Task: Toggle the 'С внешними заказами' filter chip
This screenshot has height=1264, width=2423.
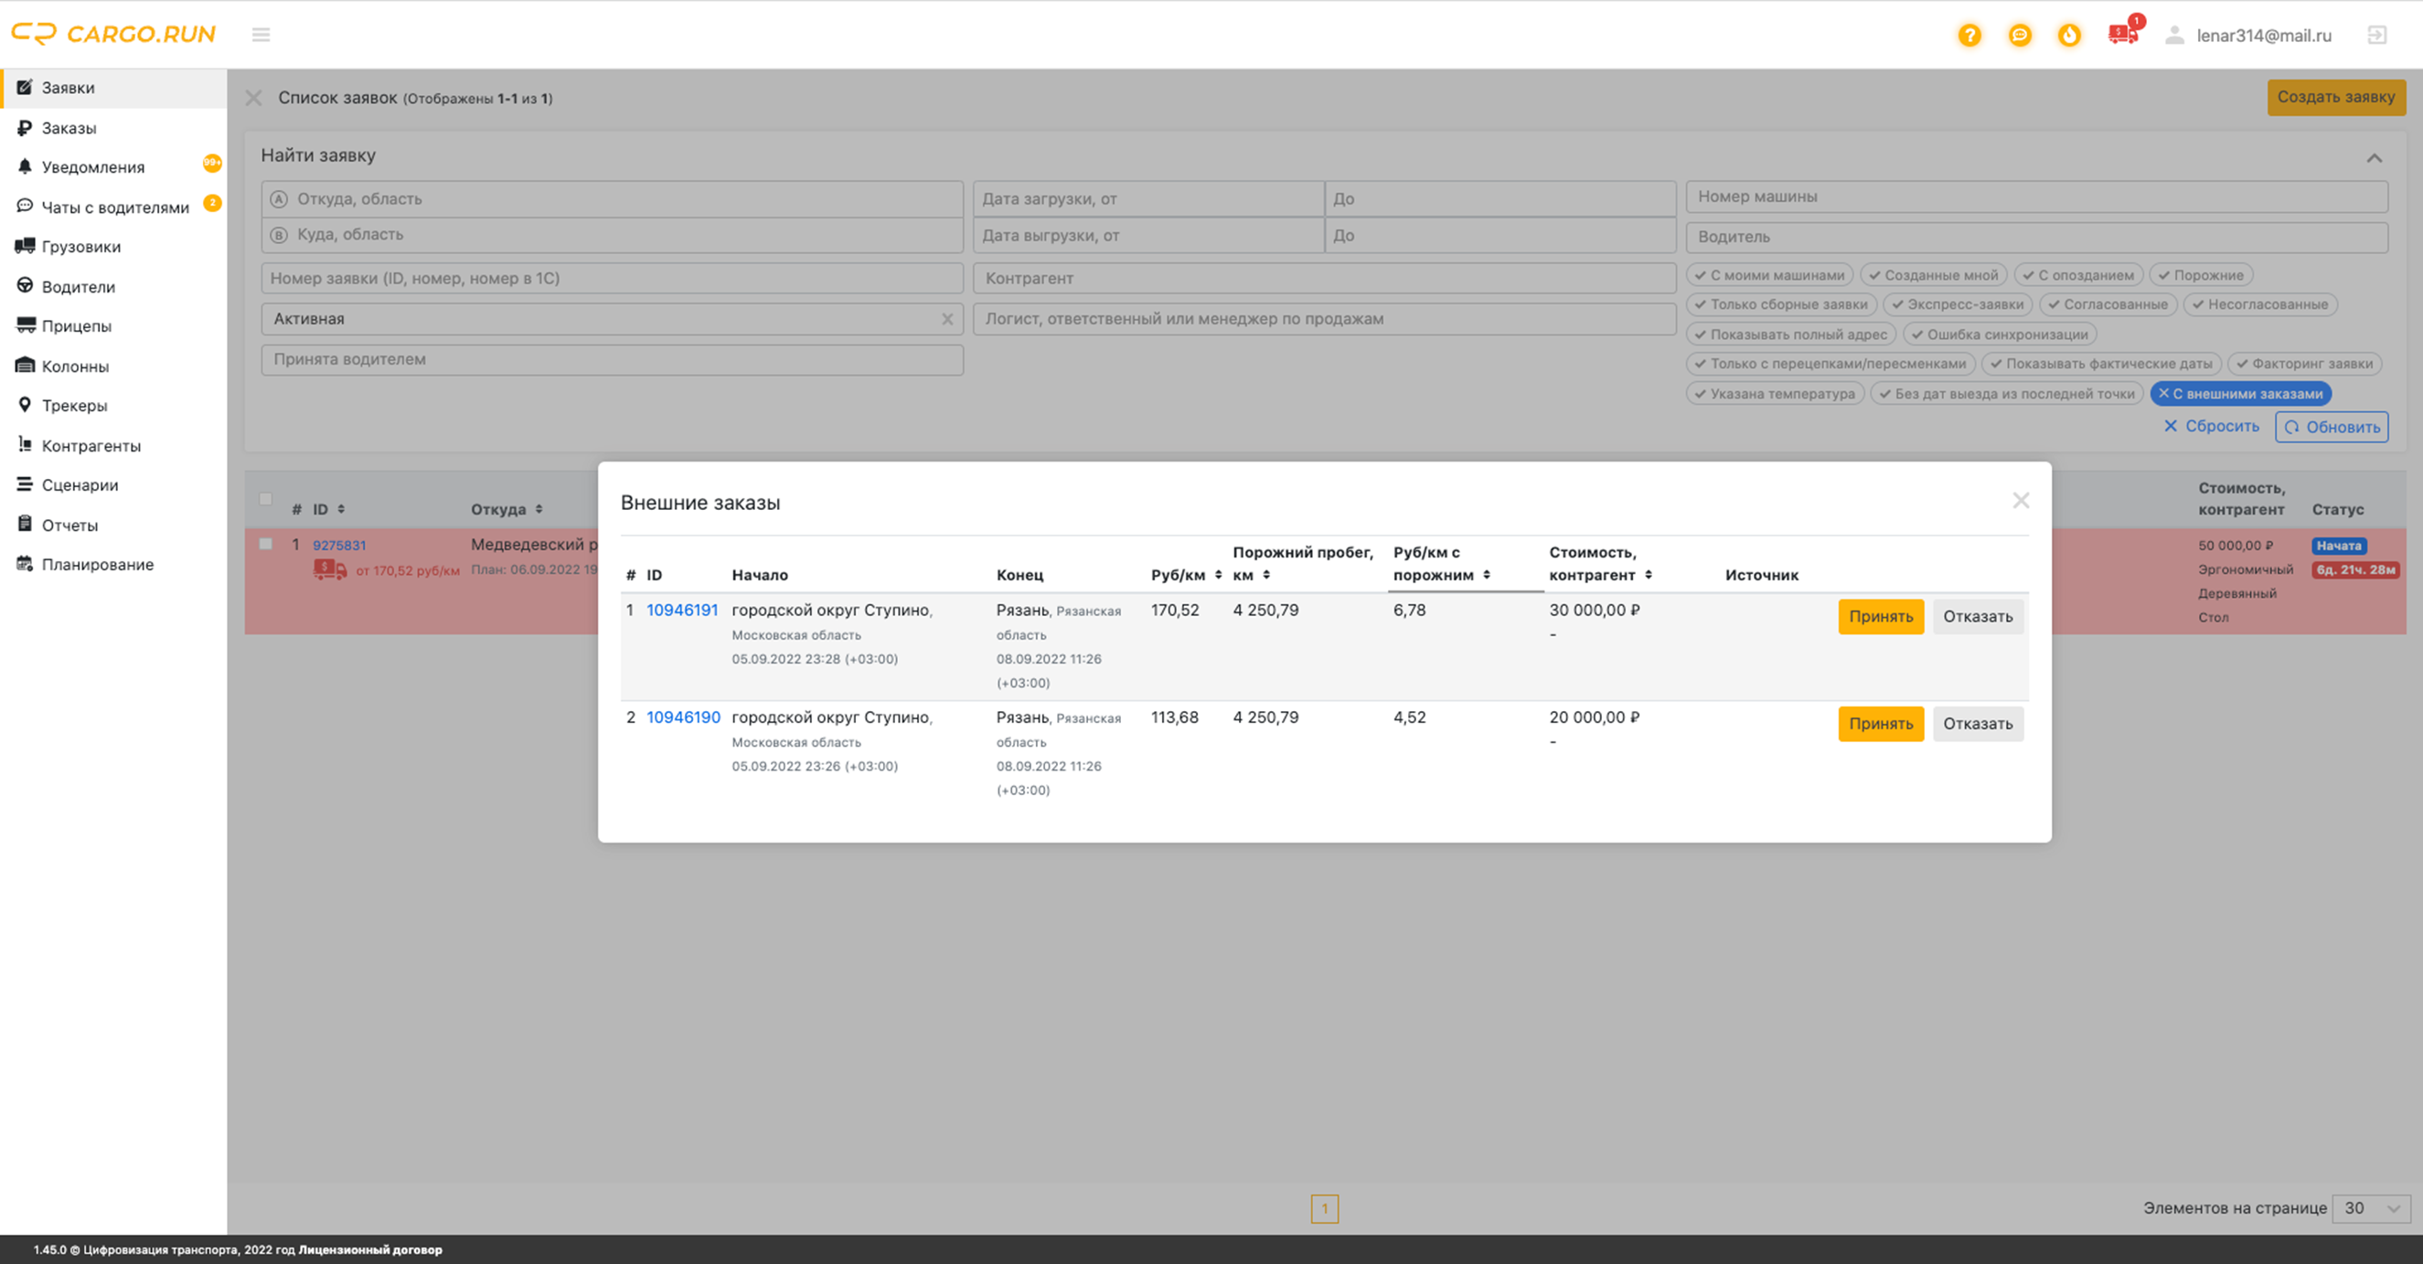Action: click(2240, 393)
